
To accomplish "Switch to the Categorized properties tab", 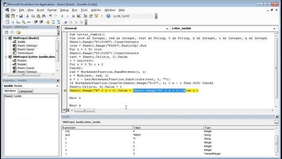I will (26, 91).
